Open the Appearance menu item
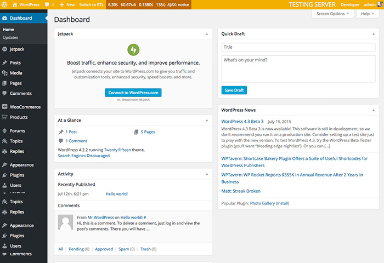This screenshot has width=384, height=263. 21,165
